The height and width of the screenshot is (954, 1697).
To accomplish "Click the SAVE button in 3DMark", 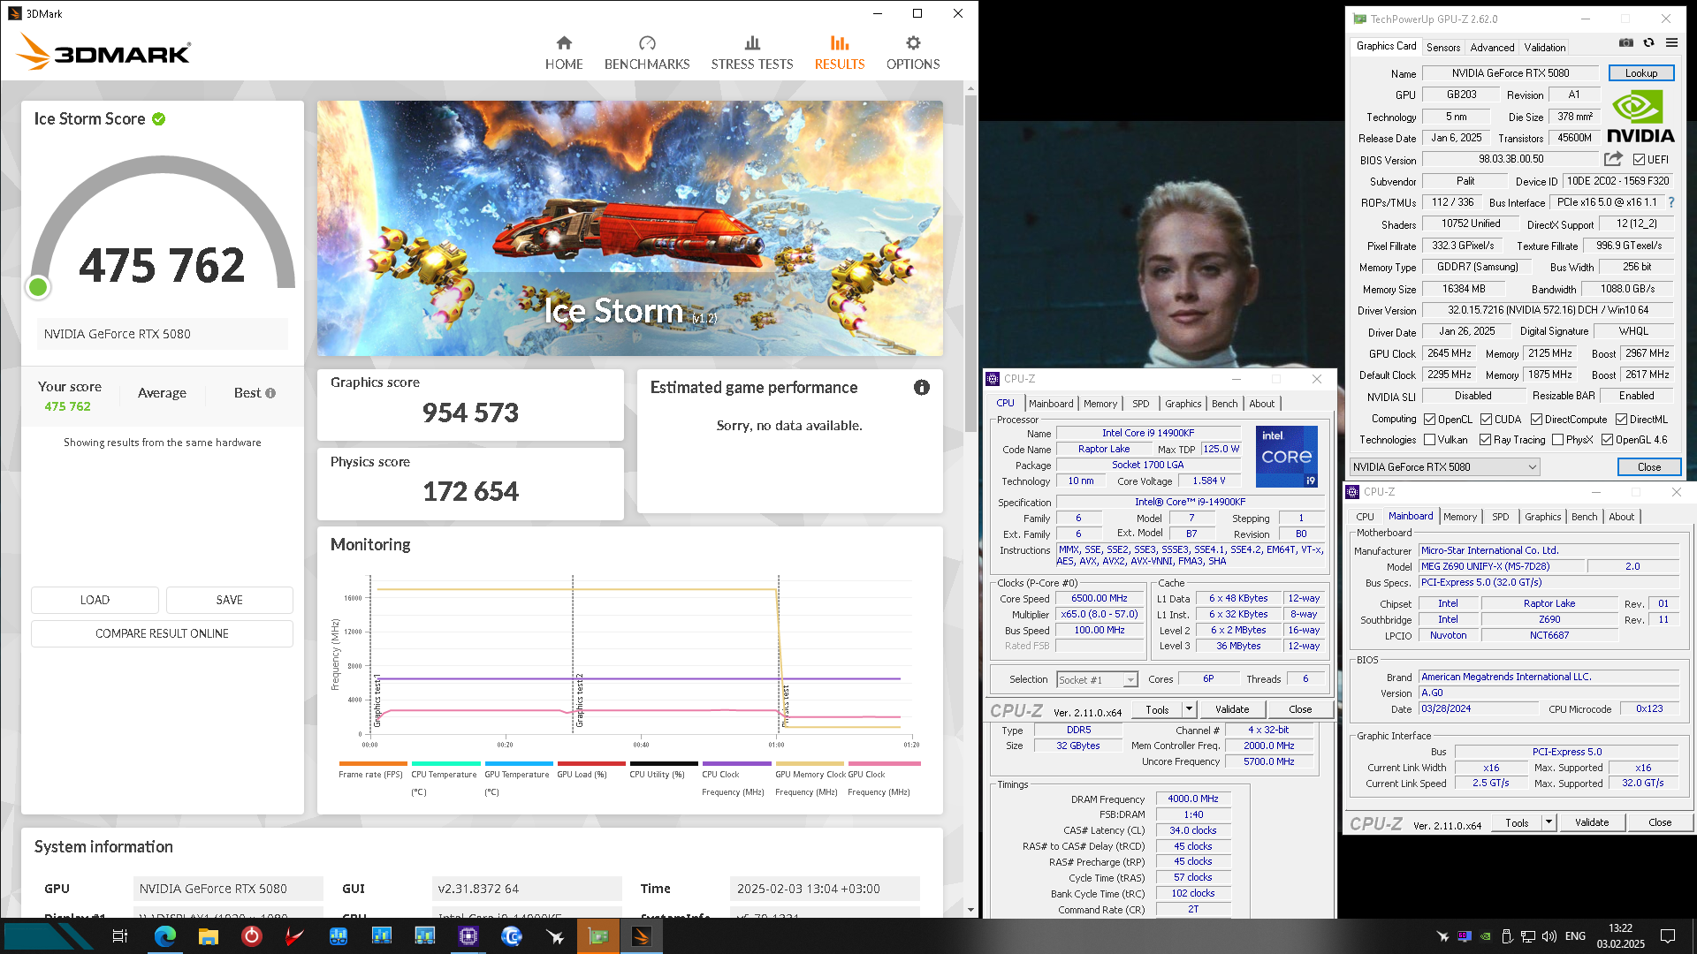I will click(230, 600).
